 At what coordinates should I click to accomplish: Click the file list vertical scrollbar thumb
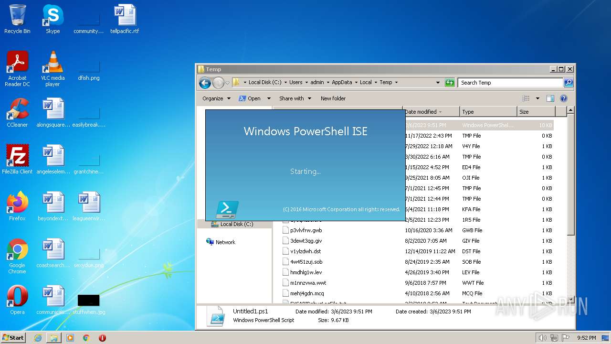click(570, 175)
